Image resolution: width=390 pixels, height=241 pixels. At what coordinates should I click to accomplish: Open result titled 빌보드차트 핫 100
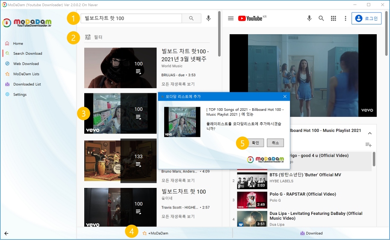click(x=183, y=191)
